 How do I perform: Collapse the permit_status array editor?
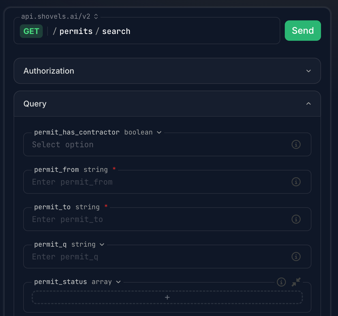pos(296,282)
